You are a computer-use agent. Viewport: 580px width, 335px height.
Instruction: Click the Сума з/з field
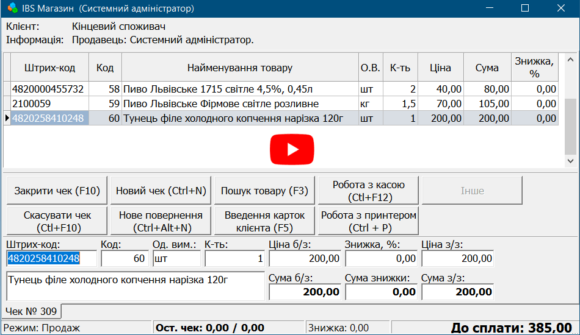tap(457, 292)
